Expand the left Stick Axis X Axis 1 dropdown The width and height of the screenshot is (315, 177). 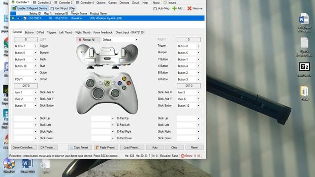[35, 92]
